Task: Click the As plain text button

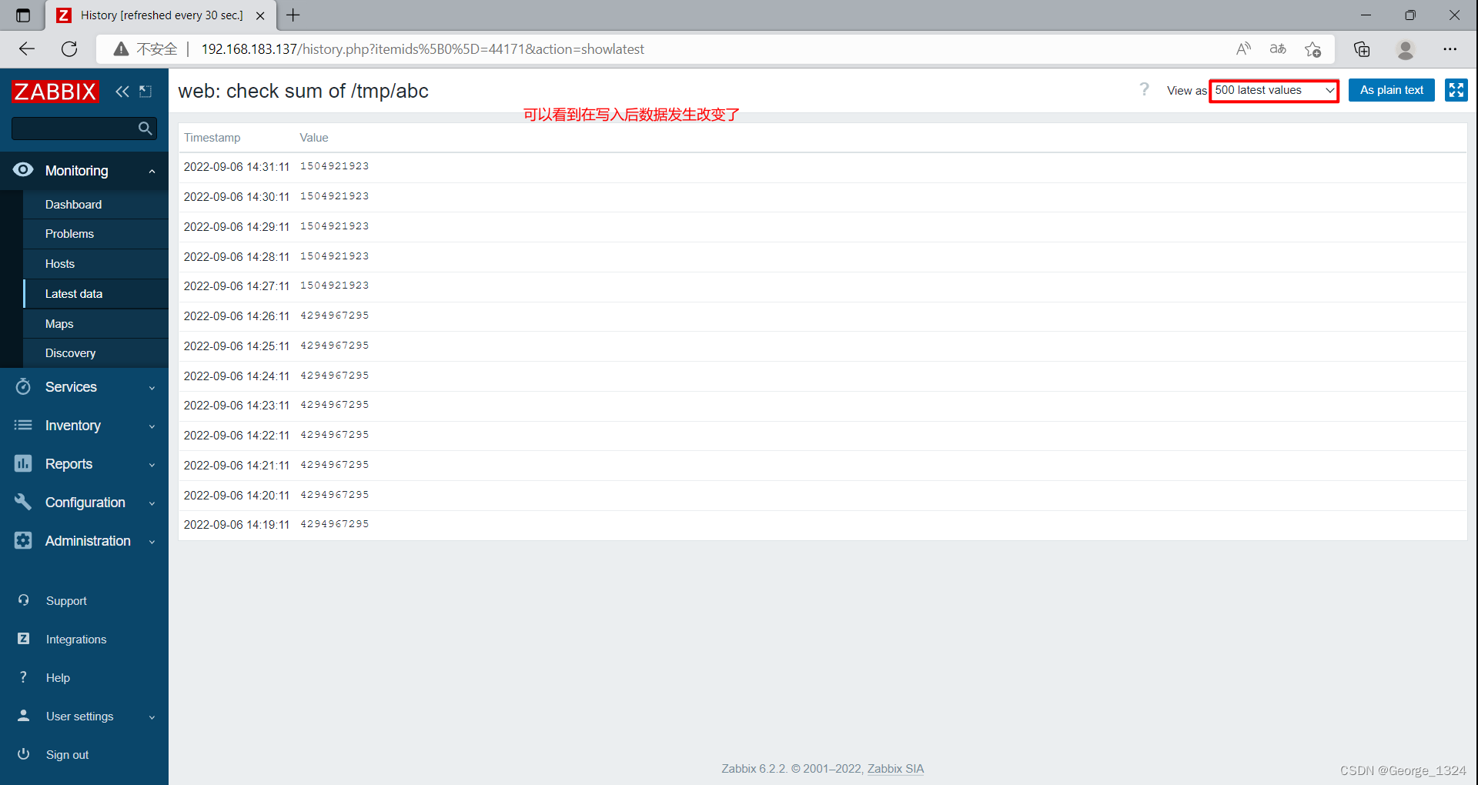Action: tap(1392, 90)
